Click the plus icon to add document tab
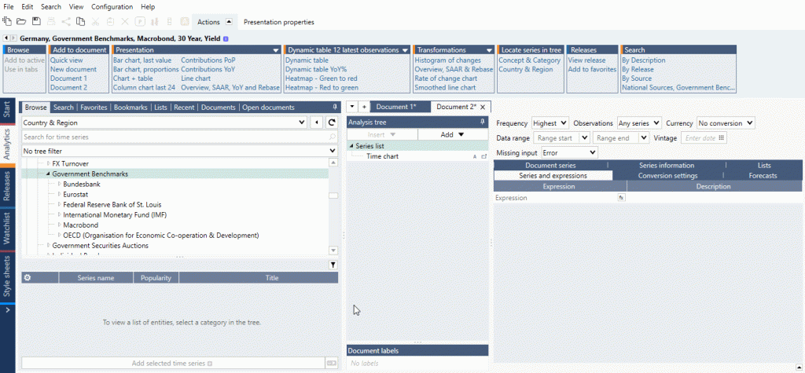 (364, 107)
